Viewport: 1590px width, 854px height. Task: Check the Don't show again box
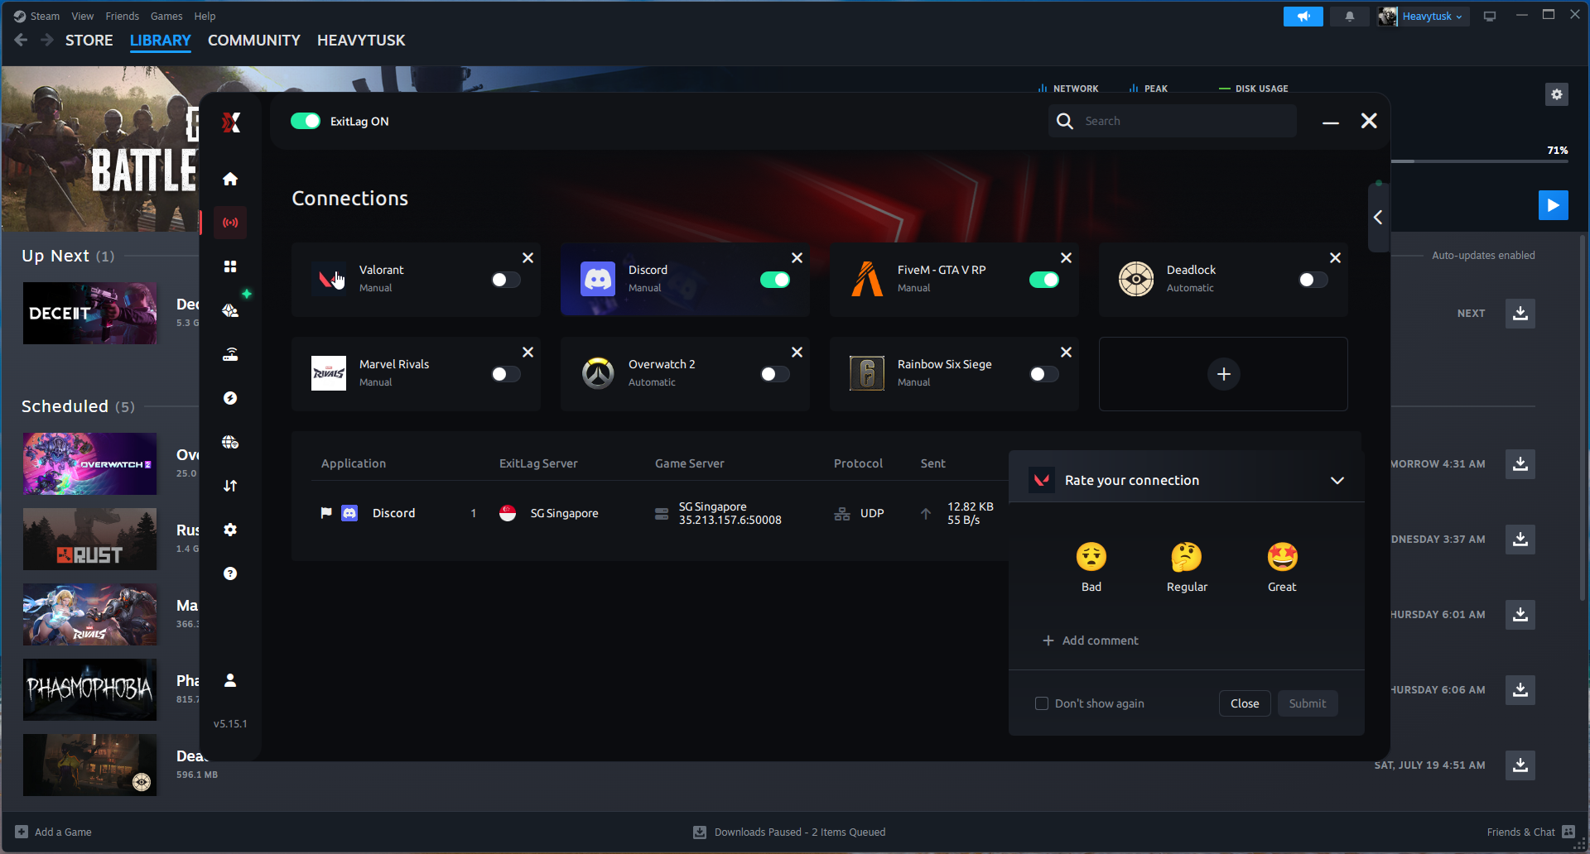pyautogui.click(x=1042, y=703)
